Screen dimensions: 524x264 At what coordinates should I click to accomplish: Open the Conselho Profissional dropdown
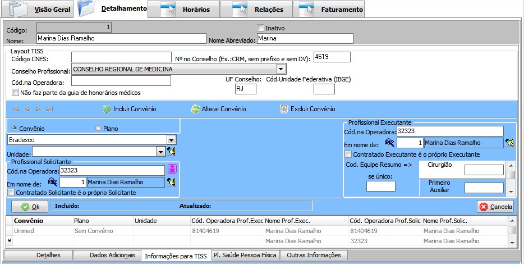pyautogui.click(x=281, y=69)
